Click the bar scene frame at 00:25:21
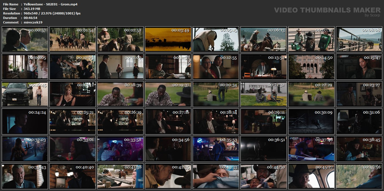The height and width of the screenshot is (191, 384). click(x=73, y=121)
